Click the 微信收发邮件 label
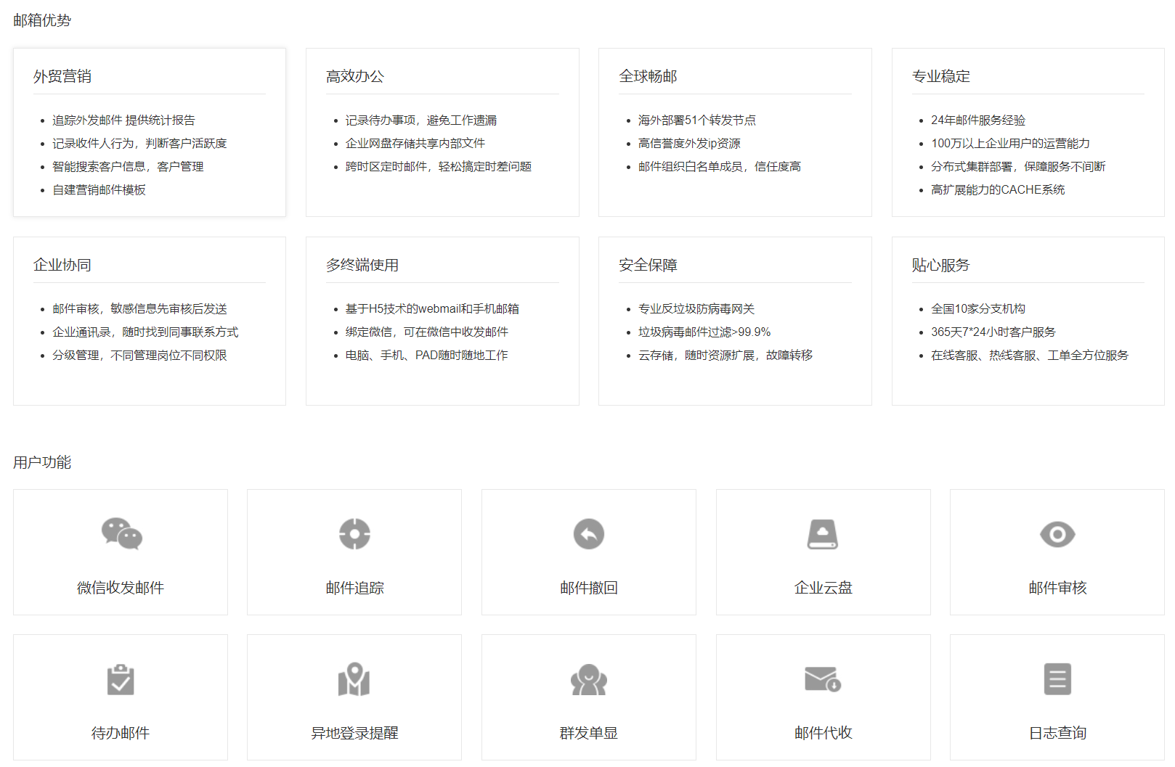1175x767 pixels. coord(121,588)
